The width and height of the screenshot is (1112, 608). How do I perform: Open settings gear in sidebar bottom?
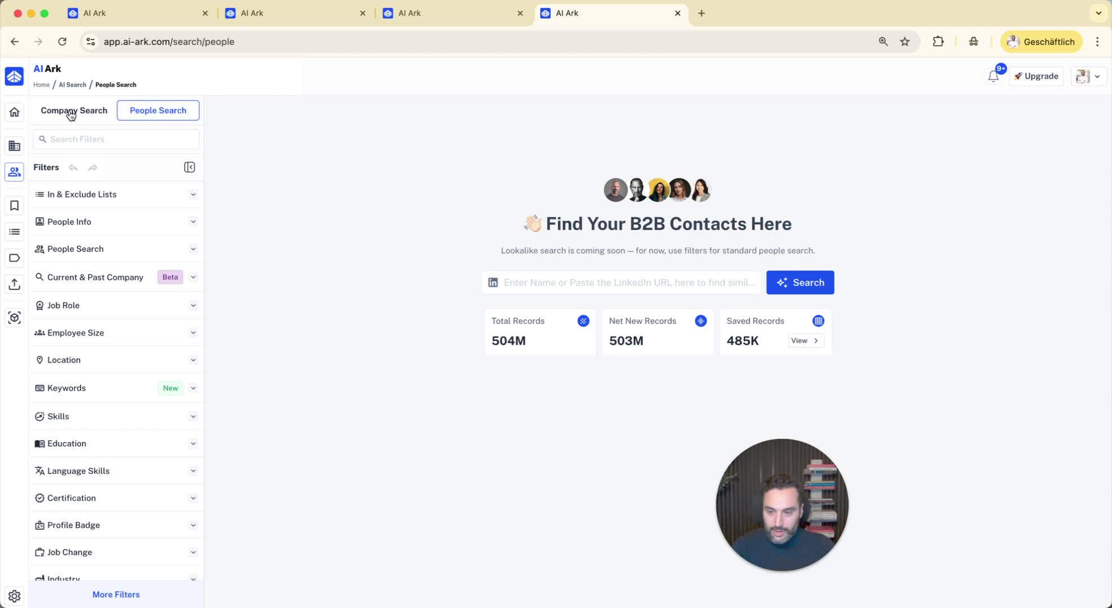click(15, 596)
